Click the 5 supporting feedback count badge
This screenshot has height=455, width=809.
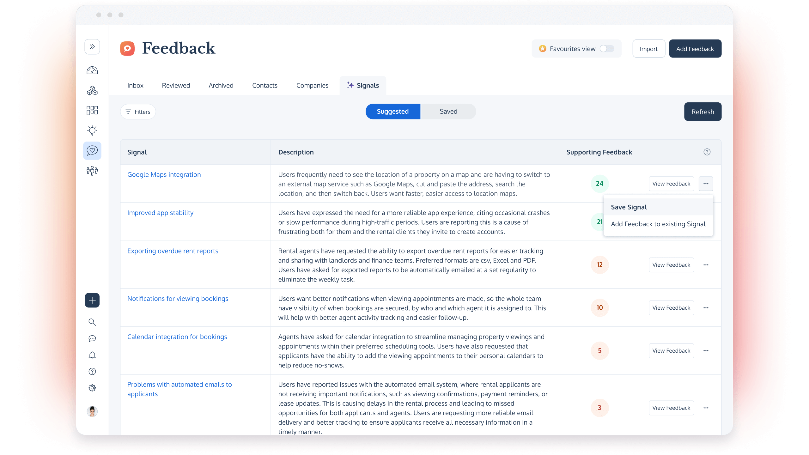point(599,351)
